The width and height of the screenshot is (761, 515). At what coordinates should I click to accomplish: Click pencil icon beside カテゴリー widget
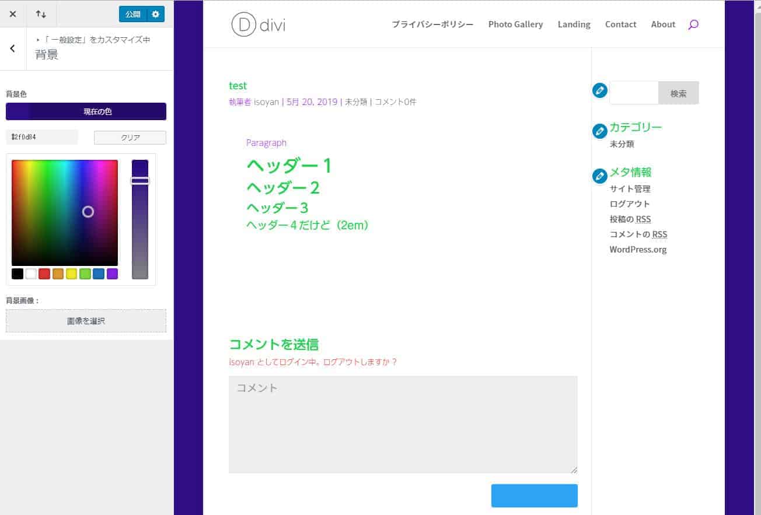point(599,131)
